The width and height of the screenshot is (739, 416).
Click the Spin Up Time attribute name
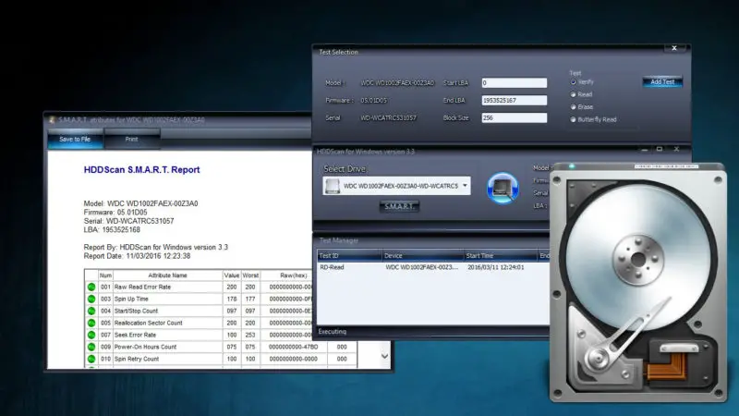coord(131,299)
